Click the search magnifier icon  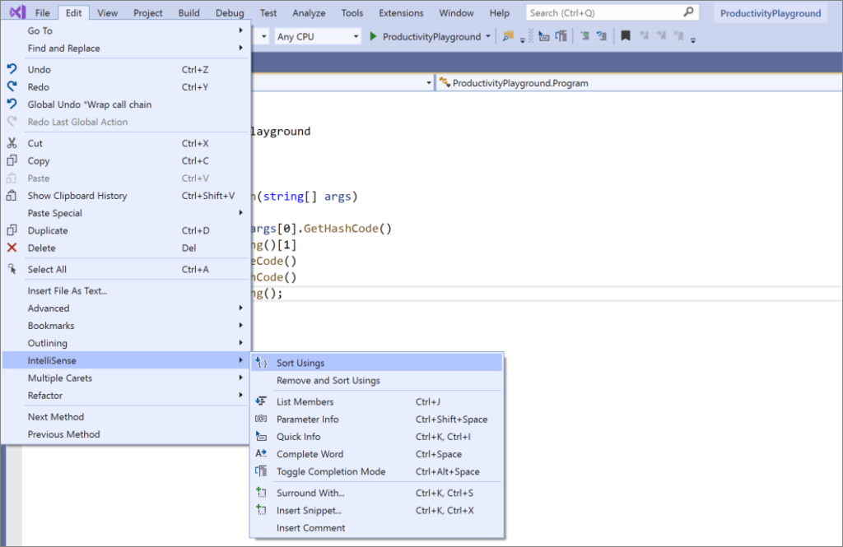(x=688, y=13)
